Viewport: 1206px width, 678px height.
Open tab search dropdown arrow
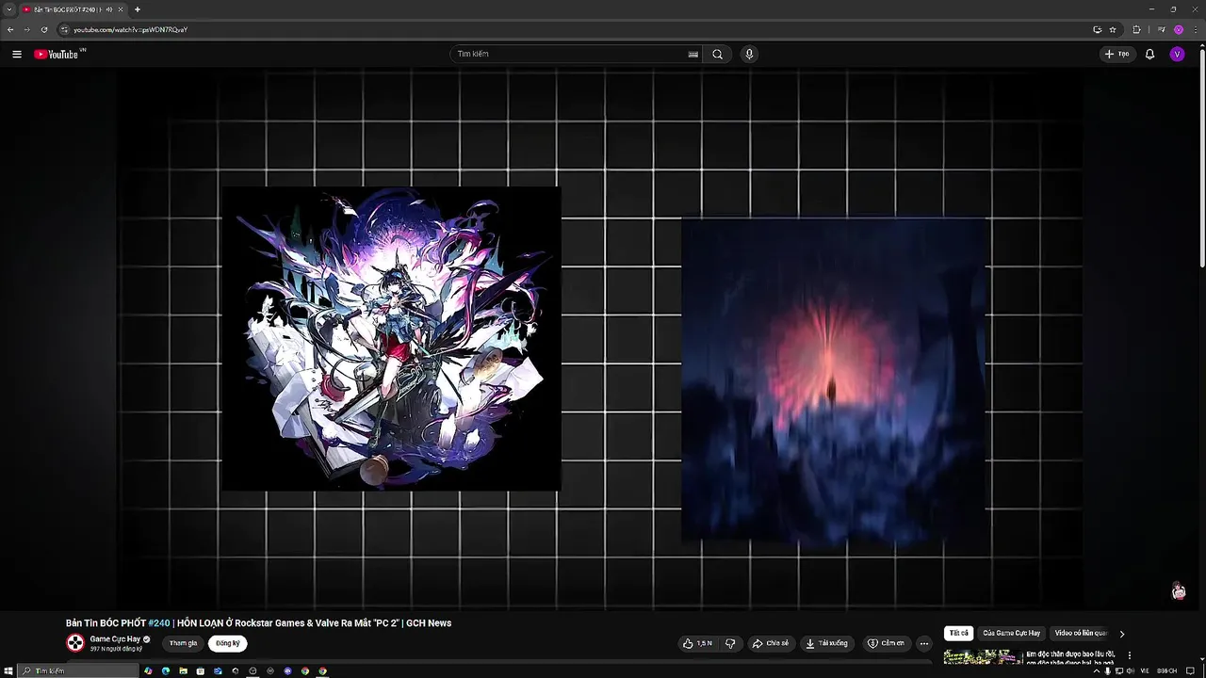pyautogui.click(x=8, y=9)
